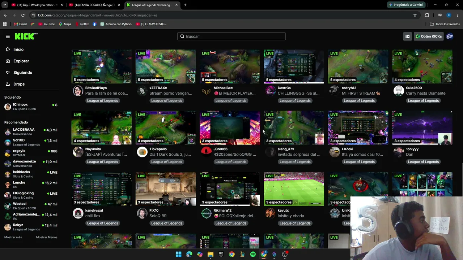Reload the page
463x260 pixels.
click(23, 15)
